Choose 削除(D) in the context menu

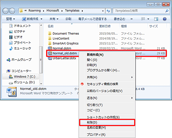107,123
